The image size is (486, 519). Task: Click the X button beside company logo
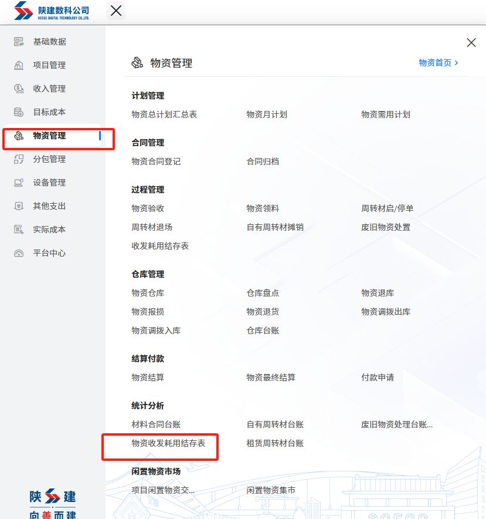pyautogui.click(x=116, y=11)
